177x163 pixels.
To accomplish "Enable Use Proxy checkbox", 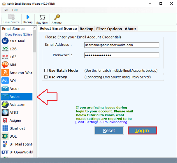I will pos(46,77).
